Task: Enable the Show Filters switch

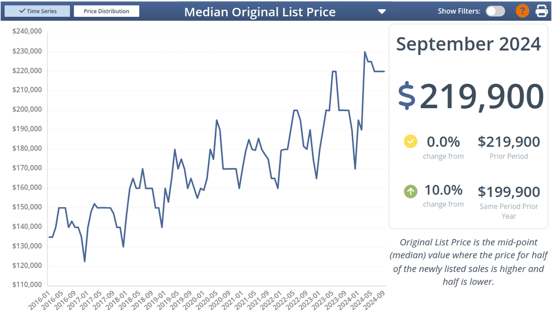Action: coord(495,11)
